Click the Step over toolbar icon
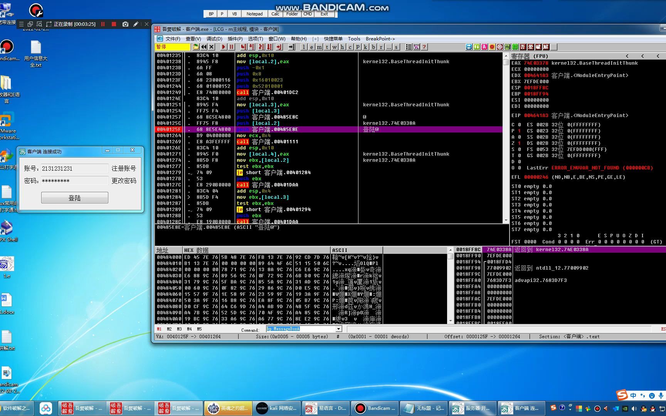Screen dimensions: 666x416 pos(252,47)
